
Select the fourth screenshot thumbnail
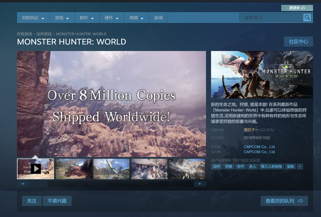(x=149, y=169)
